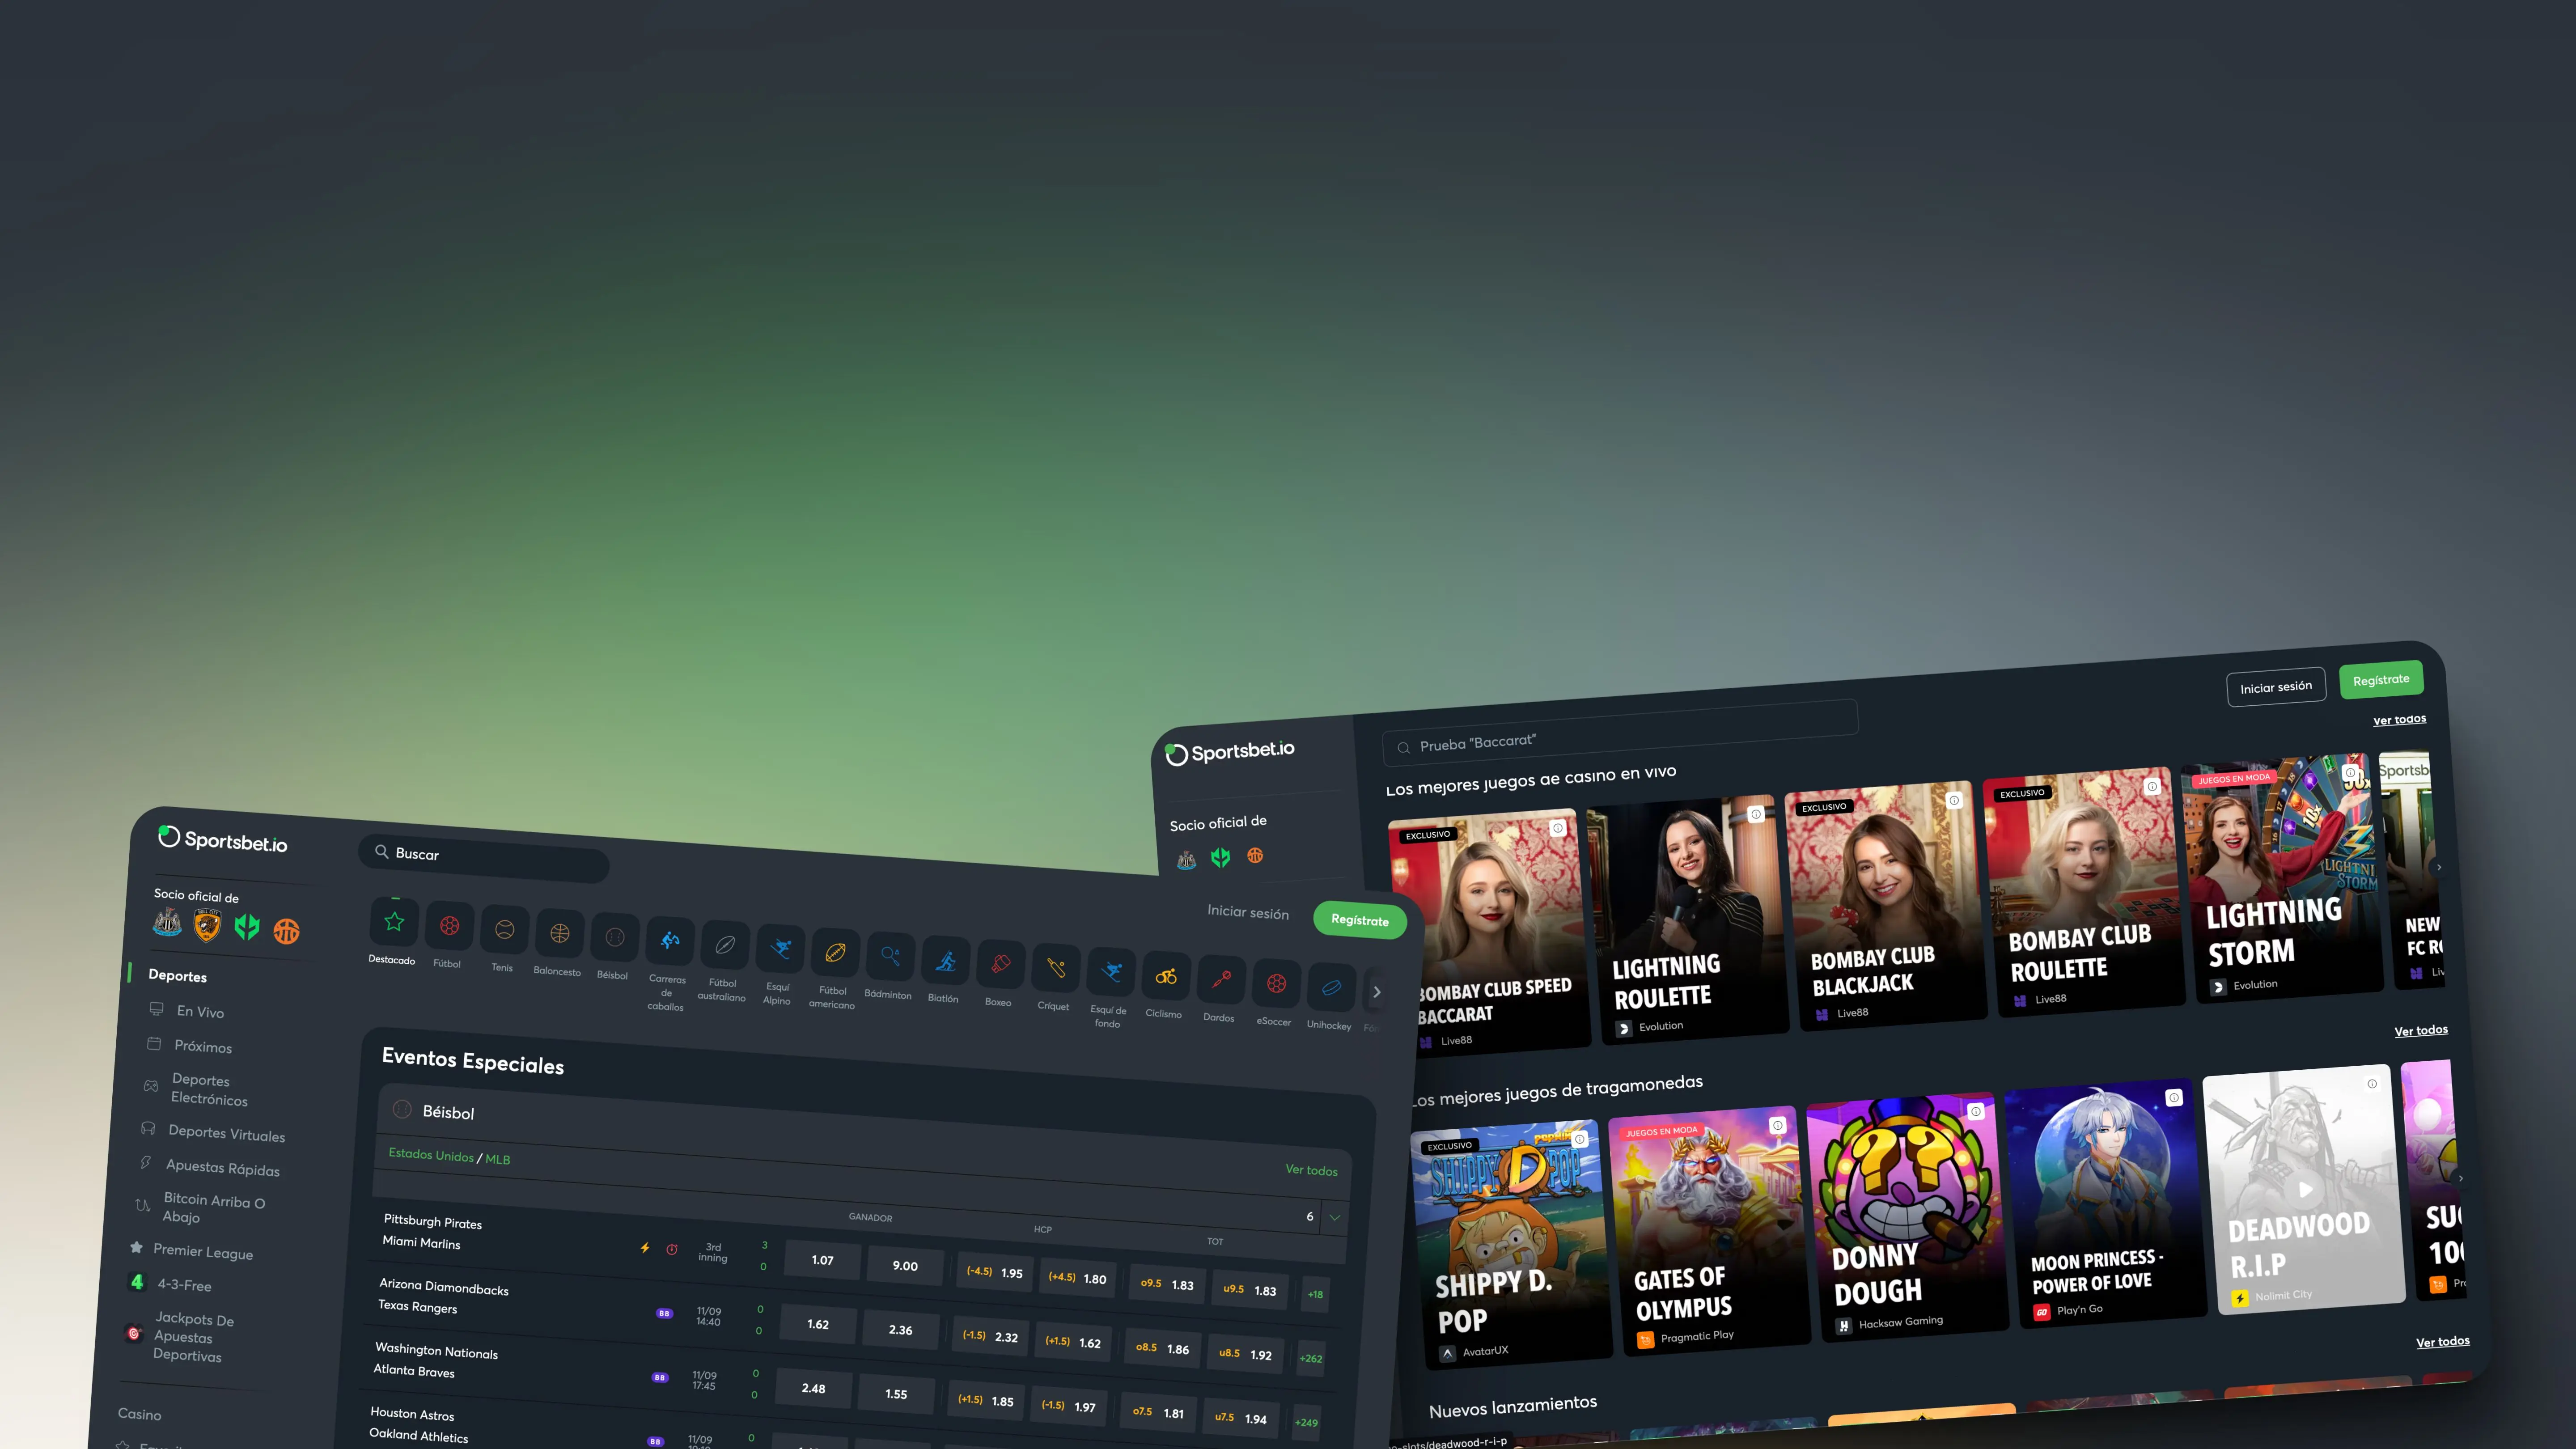2576x1449 pixels.
Task: Open the Boxeo sport icon
Action: (1000, 964)
